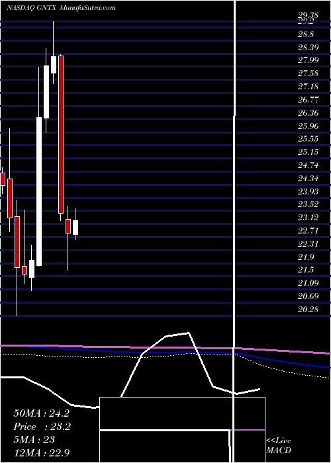This screenshot has height=463, width=331.
Task: Click the 29.38 price axis label
Action: (x=308, y=15)
